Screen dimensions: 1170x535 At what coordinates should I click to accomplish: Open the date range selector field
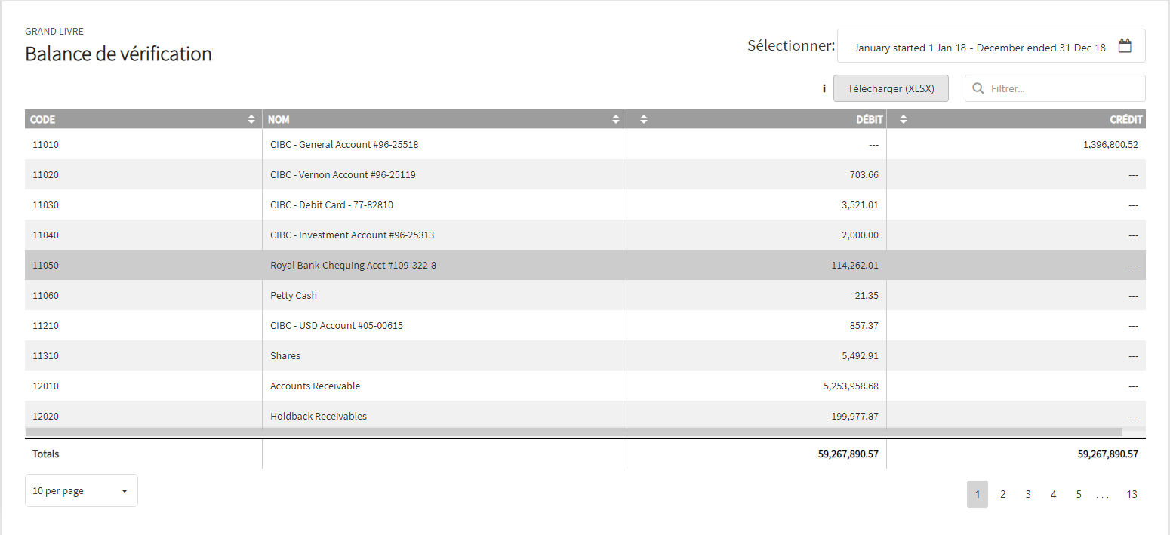point(991,46)
